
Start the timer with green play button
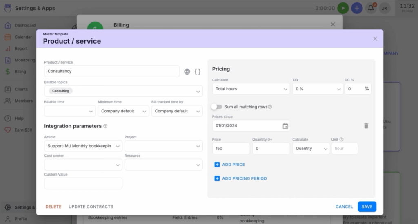(x=343, y=8)
